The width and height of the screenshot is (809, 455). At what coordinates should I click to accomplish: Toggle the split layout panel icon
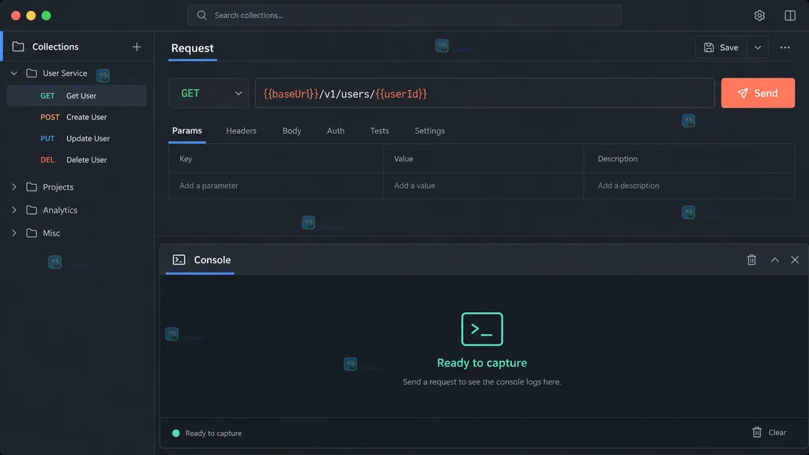(789, 16)
